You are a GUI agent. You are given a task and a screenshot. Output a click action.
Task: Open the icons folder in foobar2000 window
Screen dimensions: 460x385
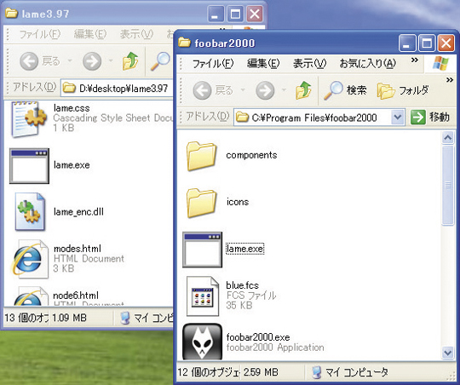[x=202, y=203]
